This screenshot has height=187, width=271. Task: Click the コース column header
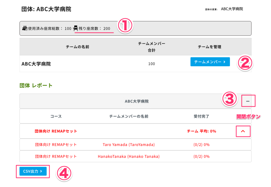click(56, 116)
